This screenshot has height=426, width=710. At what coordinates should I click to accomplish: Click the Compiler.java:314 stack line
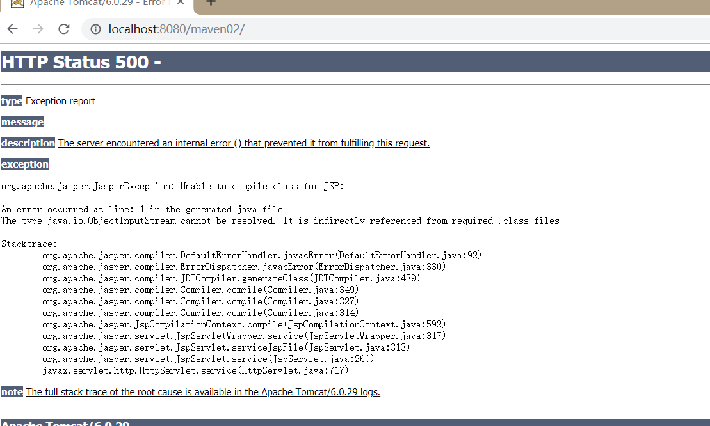pos(200,313)
